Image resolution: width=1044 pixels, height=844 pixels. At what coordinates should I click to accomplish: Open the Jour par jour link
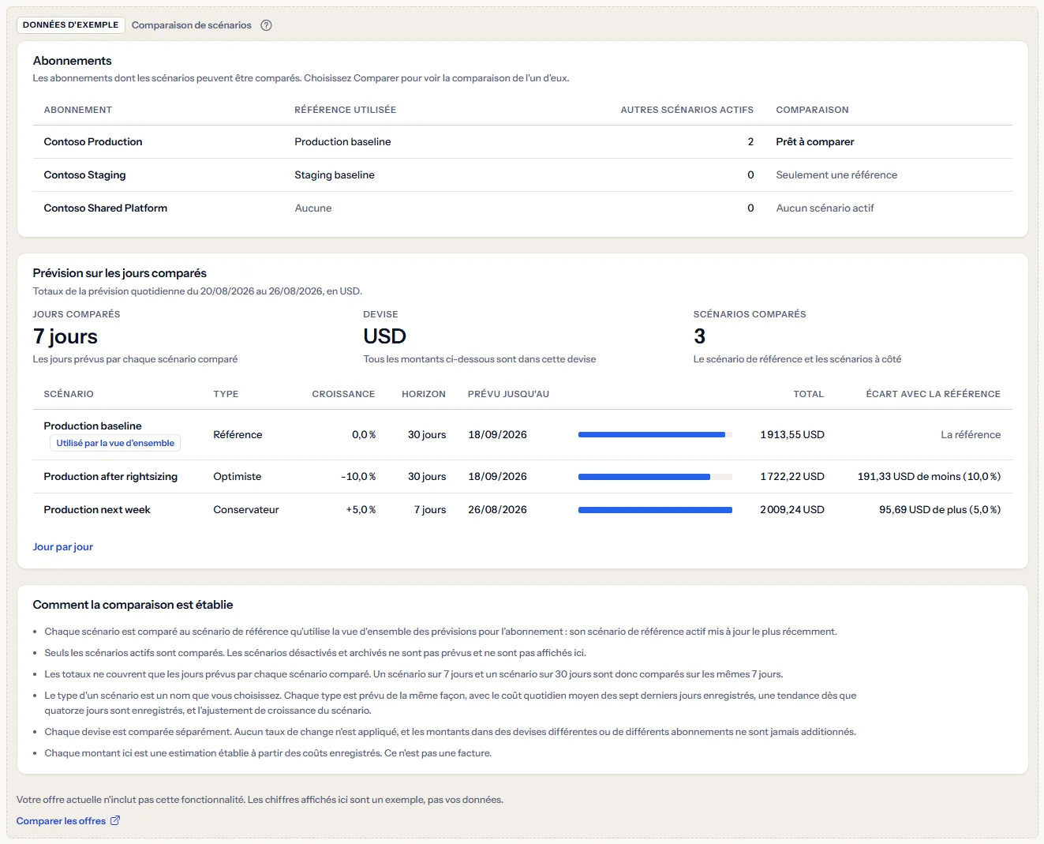(x=63, y=546)
